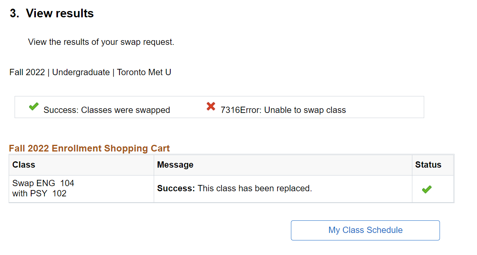Click the Status column header
The height and width of the screenshot is (255, 477).
pos(428,165)
